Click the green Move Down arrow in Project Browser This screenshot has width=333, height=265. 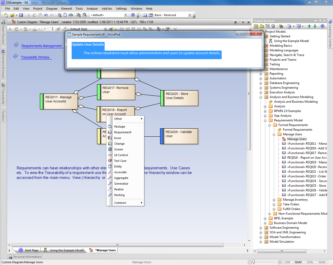click(315, 26)
